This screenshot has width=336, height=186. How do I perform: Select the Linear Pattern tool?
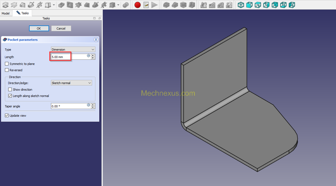[x=212, y=5]
